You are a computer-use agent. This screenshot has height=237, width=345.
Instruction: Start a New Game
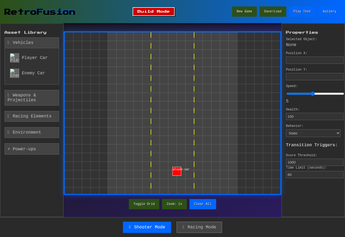tap(244, 11)
